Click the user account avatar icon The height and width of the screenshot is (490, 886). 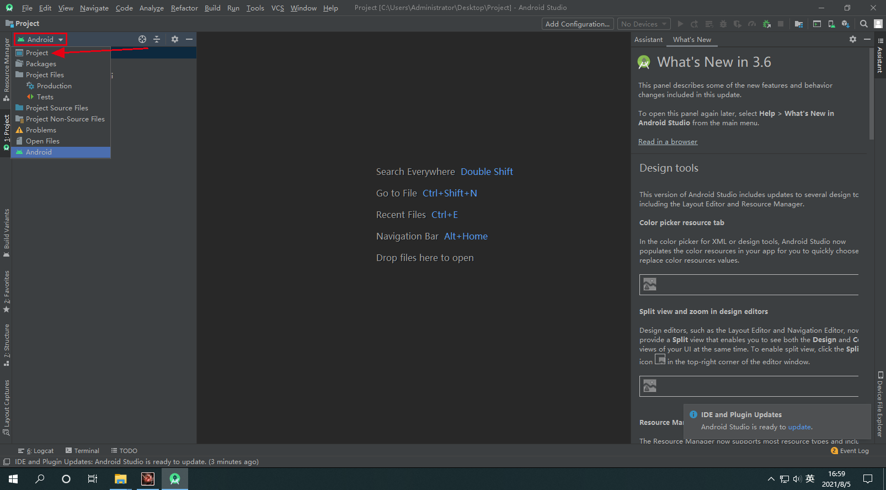point(878,24)
